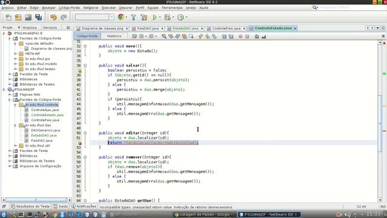Close the EstadoDAO.java editor tab
This screenshot has height=218, width=387.
click(201, 28)
